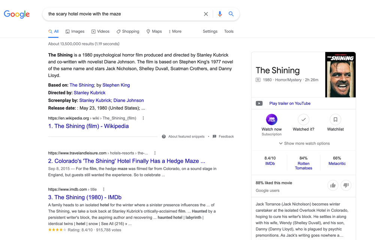Like this movie with thumbs up

pos(333,185)
